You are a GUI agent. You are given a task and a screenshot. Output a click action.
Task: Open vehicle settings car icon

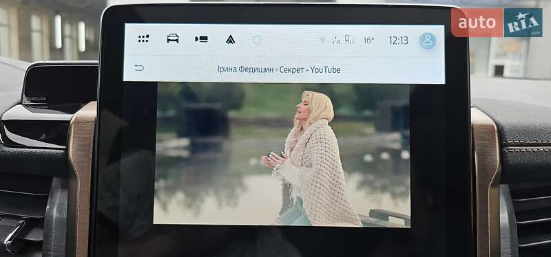click(173, 38)
